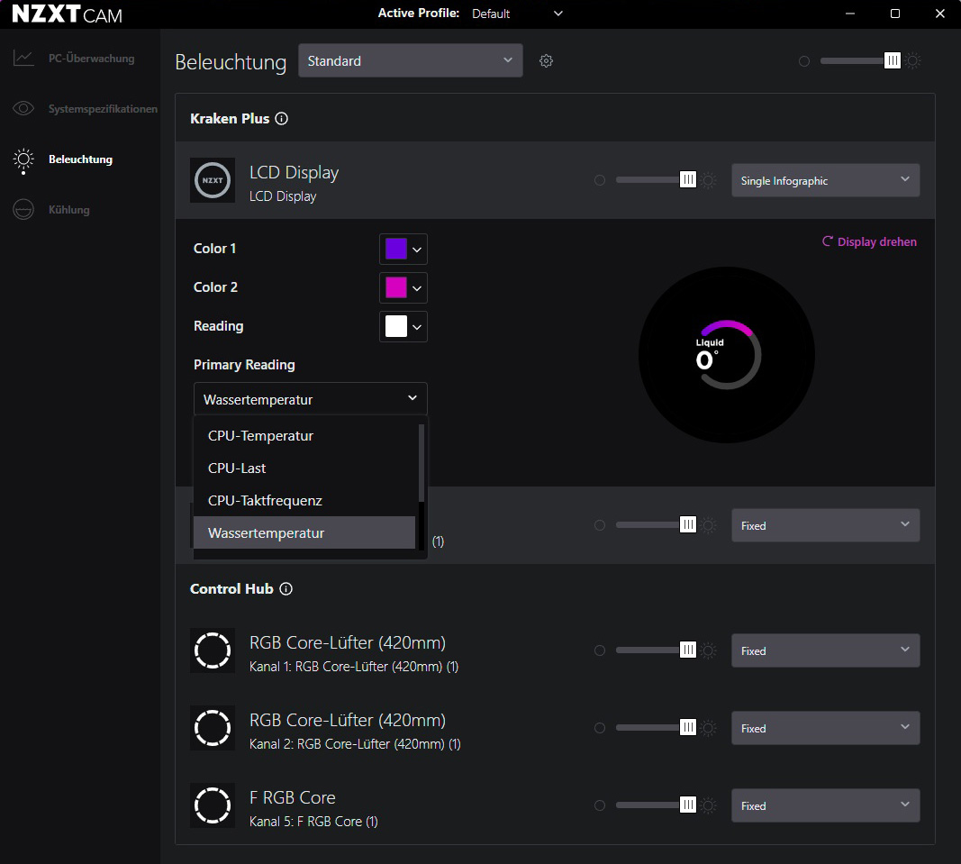Image resolution: width=961 pixels, height=864 pixels.
Task: Open the Systemspezifikationen eye icon
Action: coord(23,108)
